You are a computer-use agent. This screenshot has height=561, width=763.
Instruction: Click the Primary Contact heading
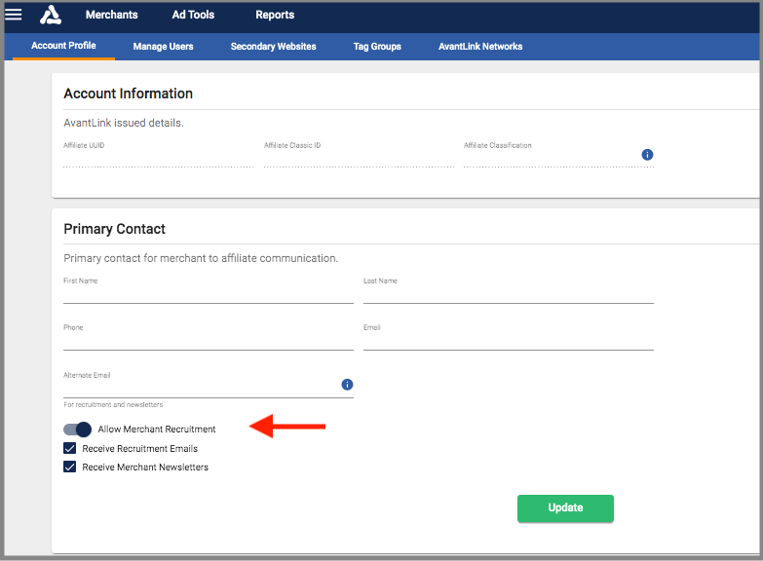pos(114,229)
